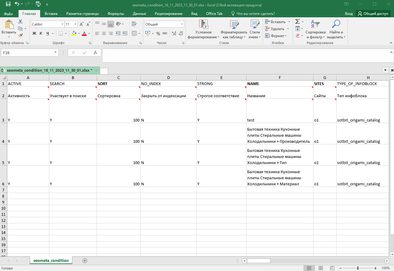Toggle Underline (Ч) formatting

point(48,33)
